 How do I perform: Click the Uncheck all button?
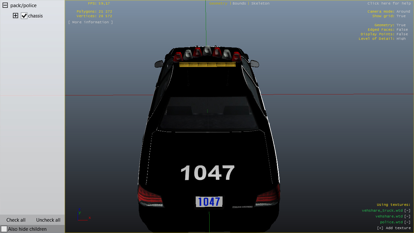click(48, 220)
